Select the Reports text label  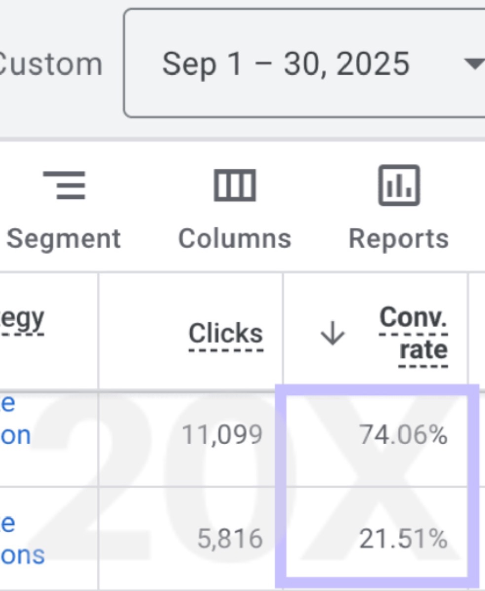click(399, 239)
